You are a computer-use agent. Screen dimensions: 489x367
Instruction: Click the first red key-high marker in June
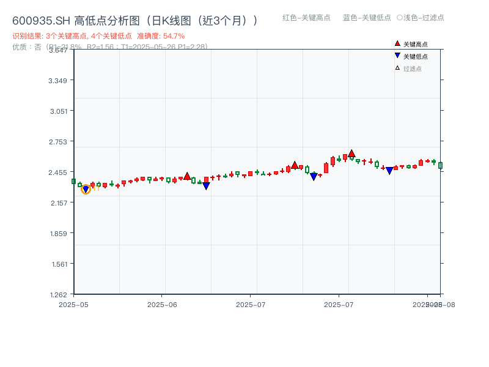(x=187, y=176)
